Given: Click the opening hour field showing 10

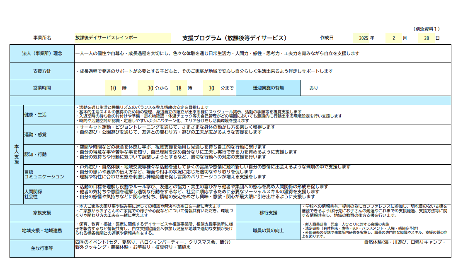Looking at the screenshot, I should (113, 88).
